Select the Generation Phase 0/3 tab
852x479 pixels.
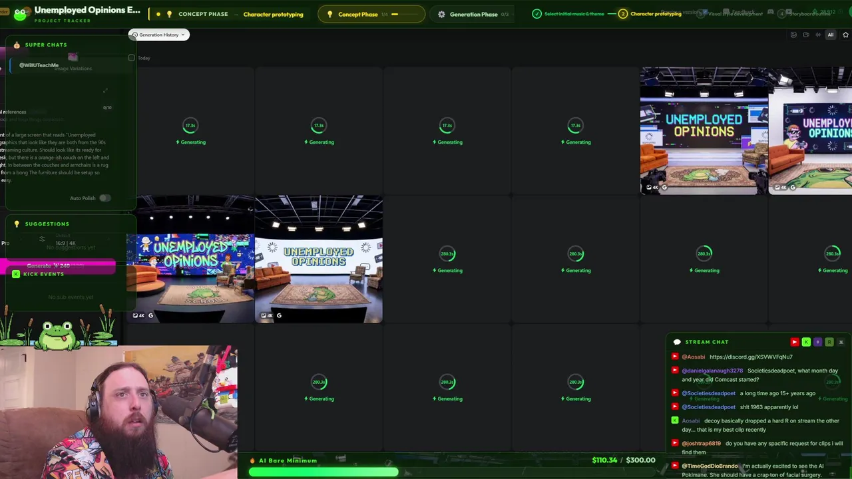click(473, 14)
